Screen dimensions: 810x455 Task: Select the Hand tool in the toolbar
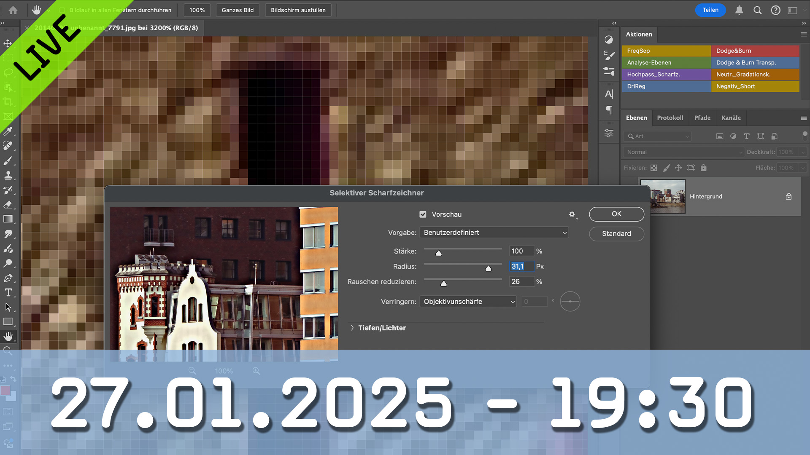[8, 336]
